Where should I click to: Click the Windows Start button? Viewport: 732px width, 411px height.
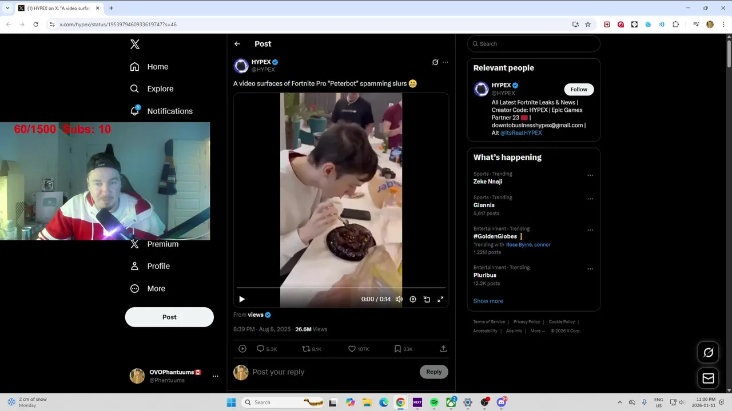tap(231, 402)
